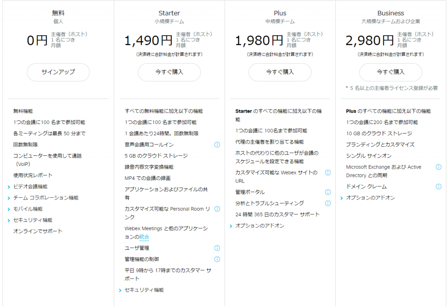
Task: Click the info icon next to 音声会議用コールイン
Action: pyautogui.click(x=217, y=145)
